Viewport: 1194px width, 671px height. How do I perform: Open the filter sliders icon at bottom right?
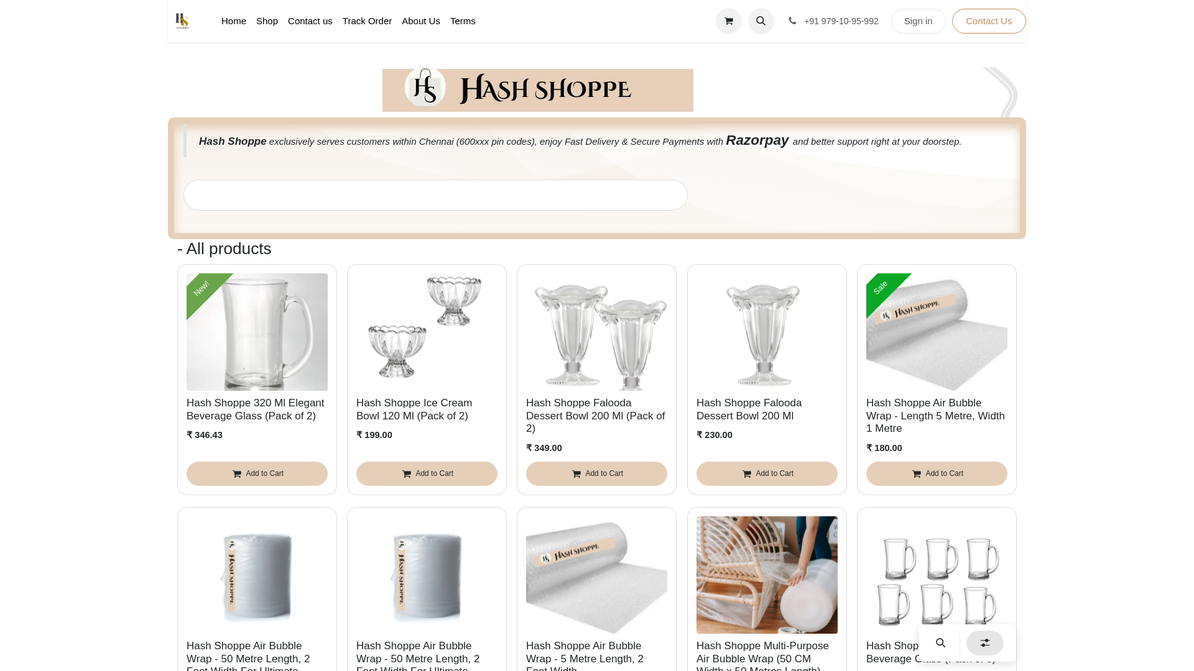coord(984,643)
